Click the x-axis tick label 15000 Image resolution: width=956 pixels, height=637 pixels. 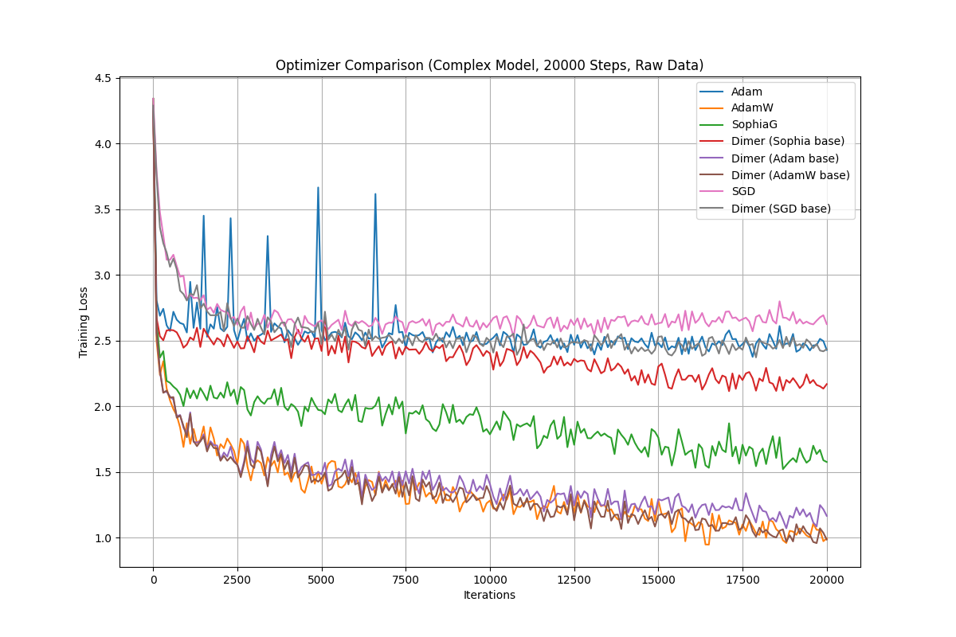click(x=658, y=580)
